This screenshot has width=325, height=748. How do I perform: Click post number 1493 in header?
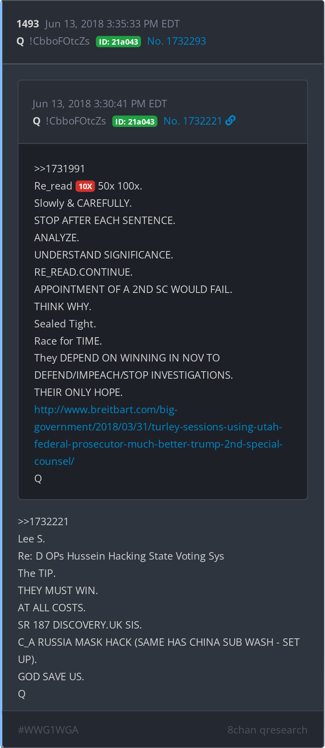click(x=27, y=24)
